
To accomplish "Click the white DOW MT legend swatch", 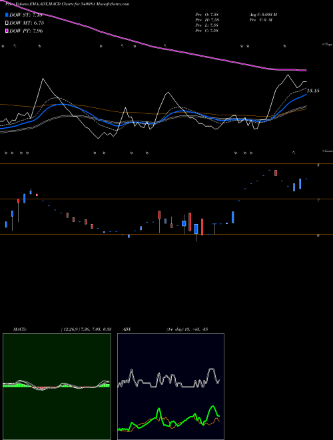I will point(7,23).
